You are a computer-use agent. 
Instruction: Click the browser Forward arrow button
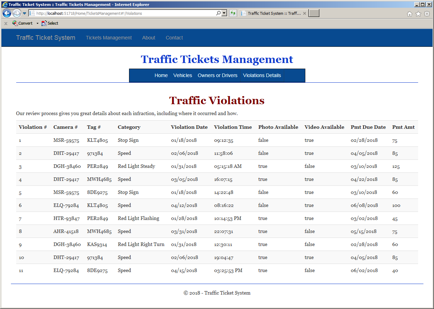(x=17, y=13)
